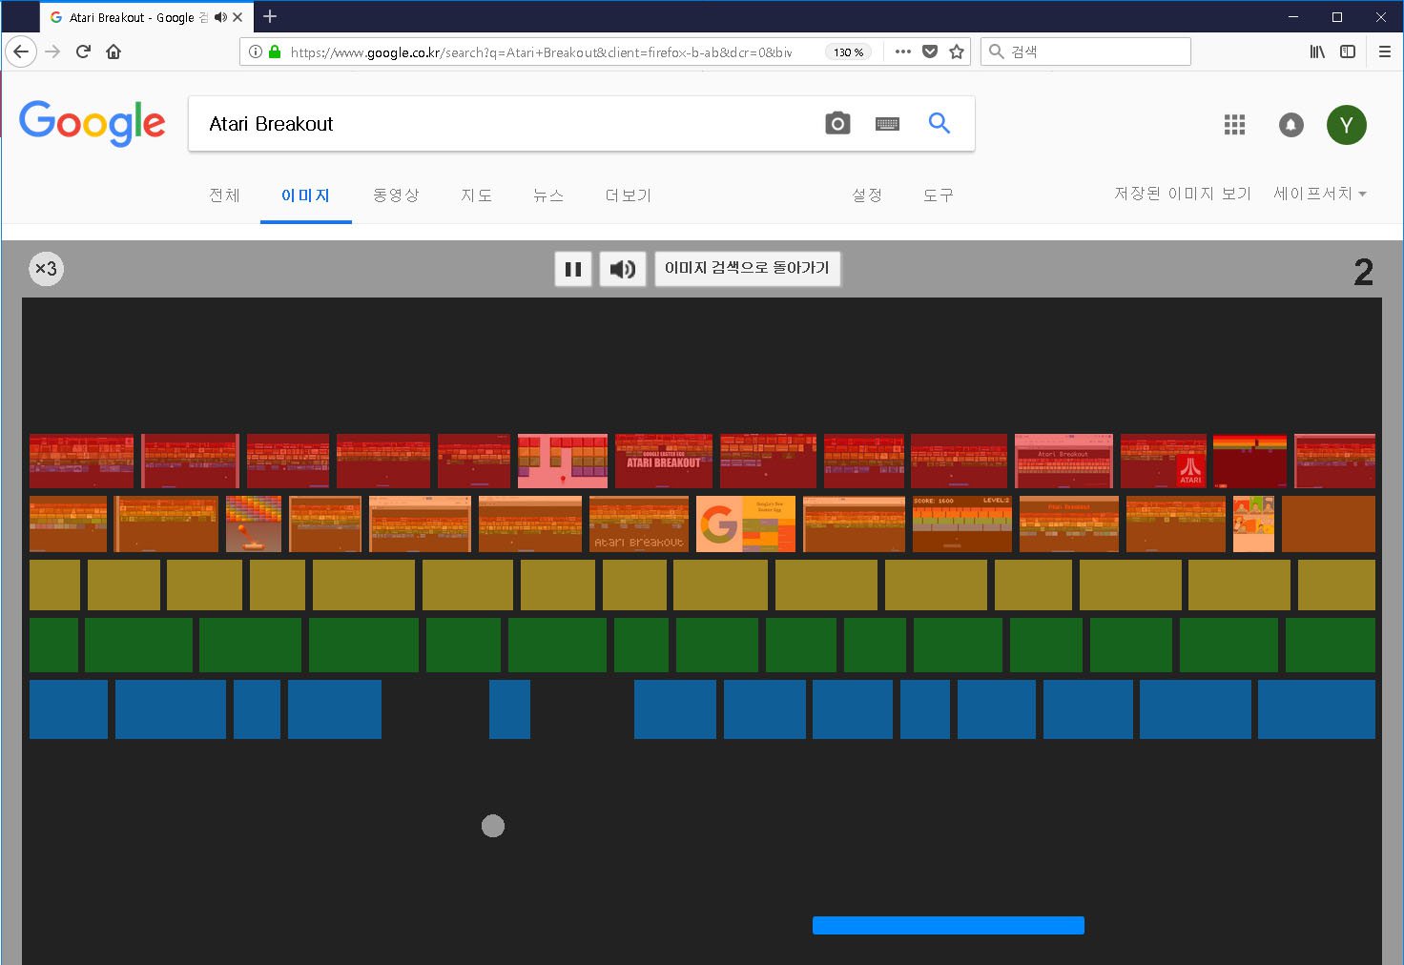Expand the 세이프서치 dropdown
Screen dimensions: 1404x965
click(x=1320, y=194)
